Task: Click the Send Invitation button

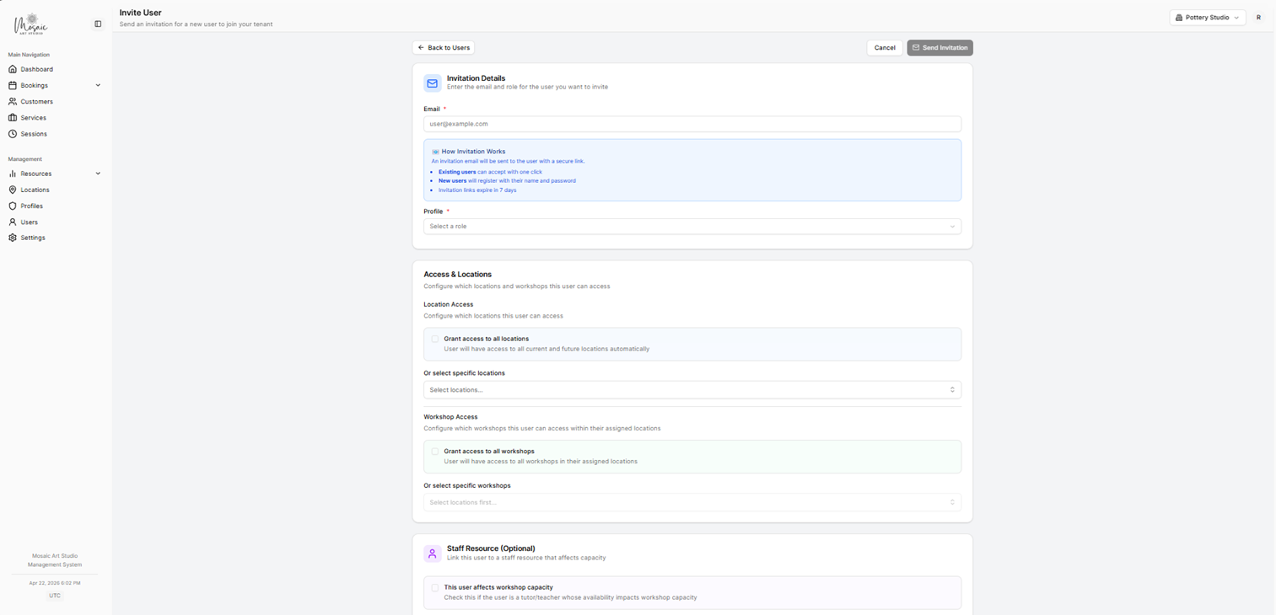Action: coord(940,48)
